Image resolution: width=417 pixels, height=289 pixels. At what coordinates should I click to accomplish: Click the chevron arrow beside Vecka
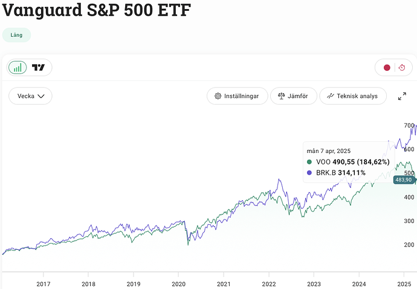[42, 96]
